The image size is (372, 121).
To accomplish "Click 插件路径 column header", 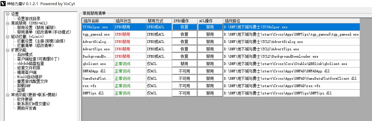I will (x=291, y=21).
